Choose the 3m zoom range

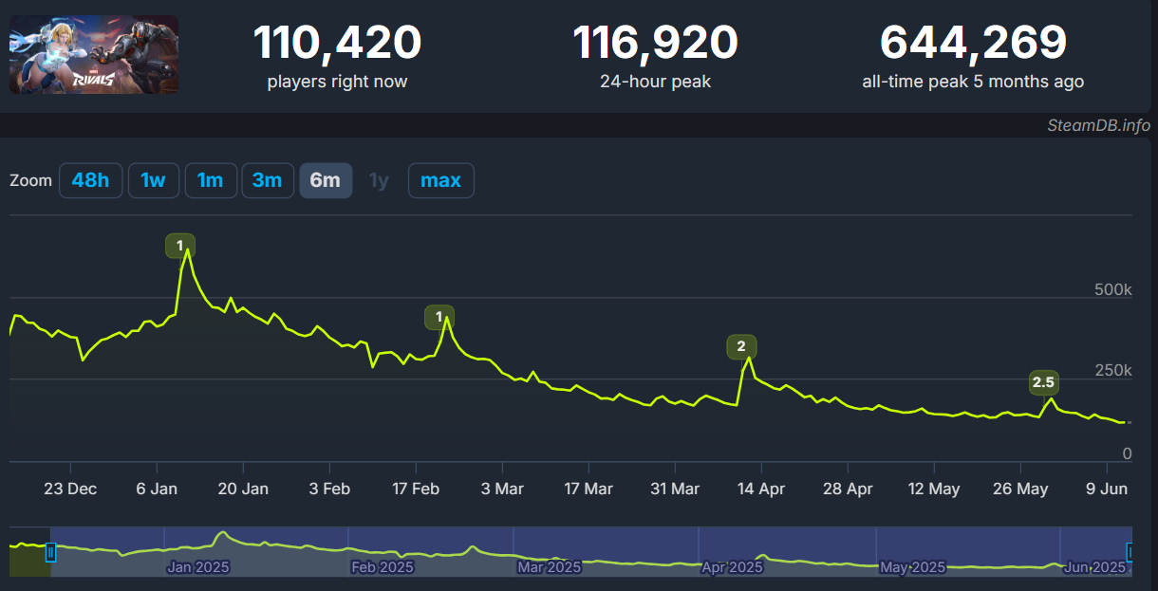click(268, 180)
